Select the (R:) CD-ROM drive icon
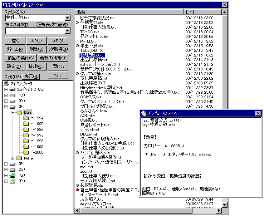Viewport: 264px width, 216px height. pos(13,181)
